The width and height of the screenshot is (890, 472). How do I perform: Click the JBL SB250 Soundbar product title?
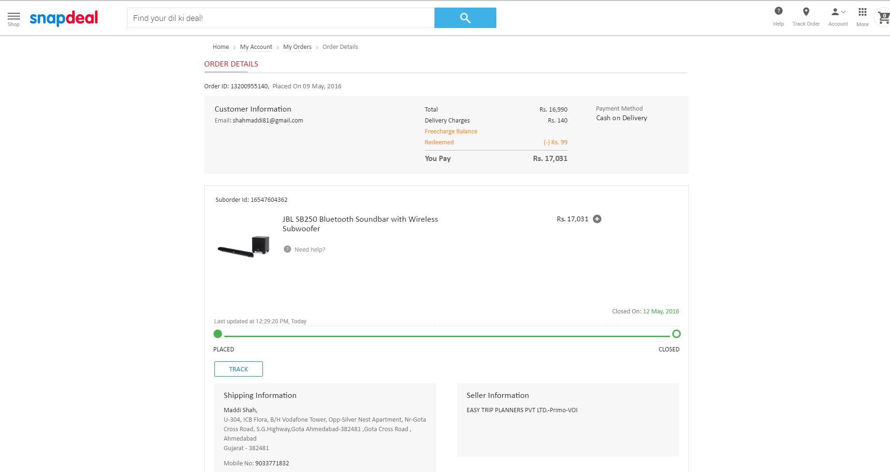point(360,224)
